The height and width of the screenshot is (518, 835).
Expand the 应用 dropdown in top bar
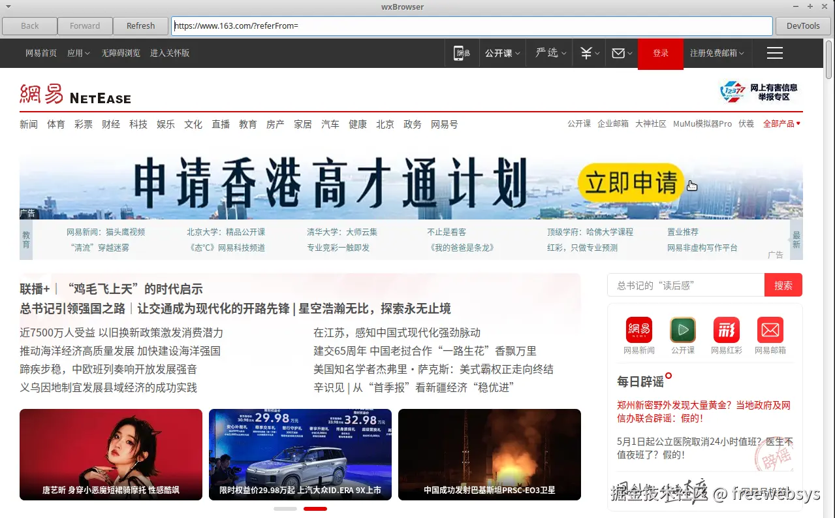coord(78,53)
